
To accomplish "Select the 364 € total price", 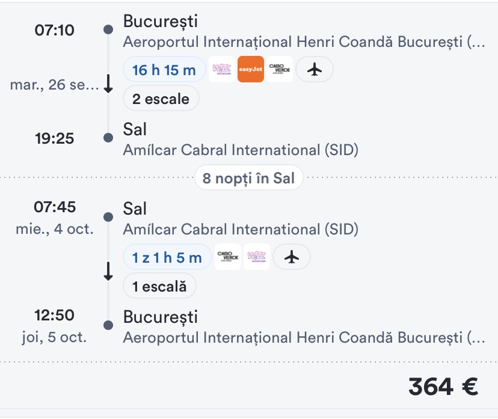I will tap(443, 387).
